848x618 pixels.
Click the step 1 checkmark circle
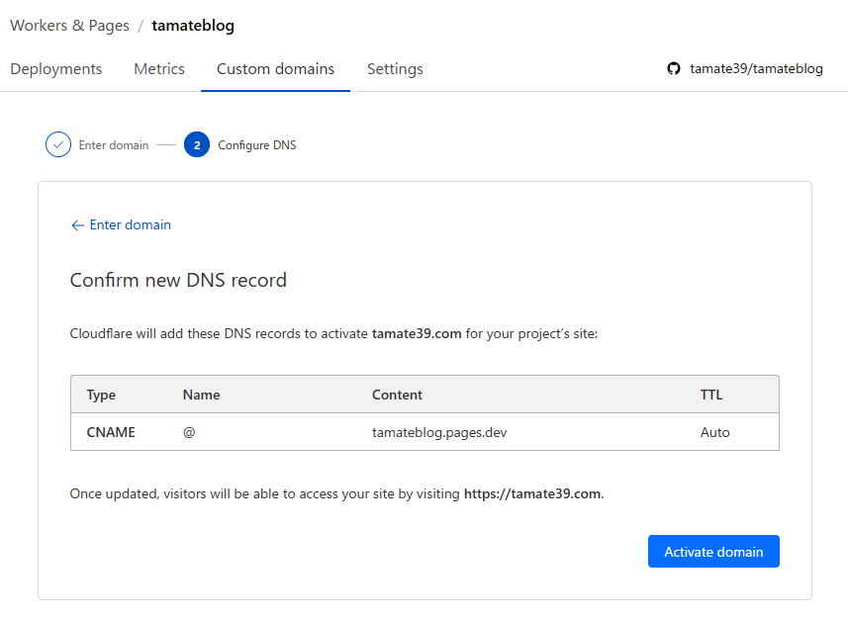58,145
